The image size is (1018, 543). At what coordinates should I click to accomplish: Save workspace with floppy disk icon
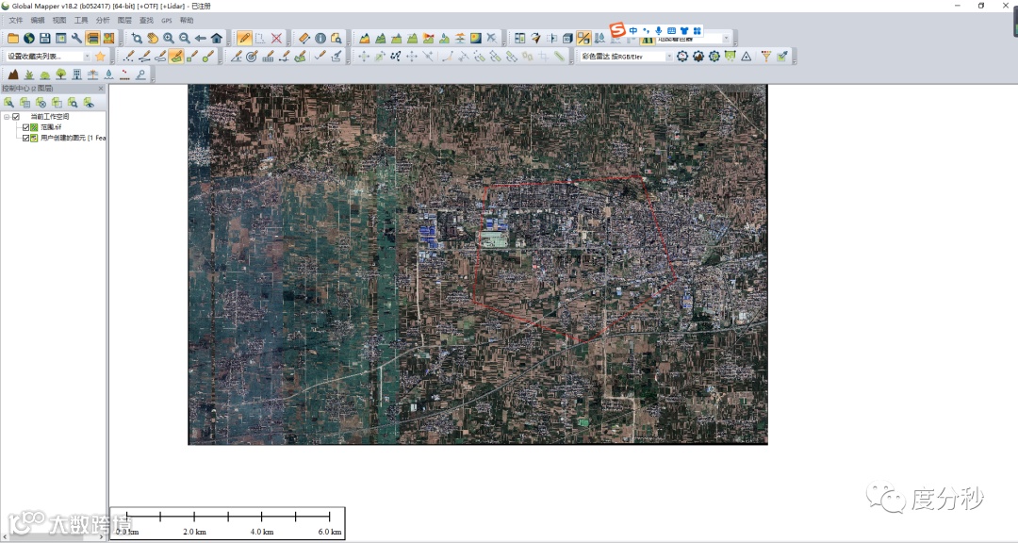tap(45, 39)
